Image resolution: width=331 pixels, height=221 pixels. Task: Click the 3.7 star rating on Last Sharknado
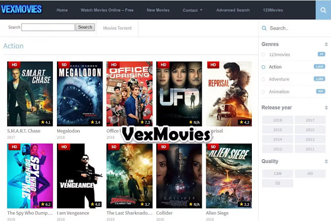point(145,204)
